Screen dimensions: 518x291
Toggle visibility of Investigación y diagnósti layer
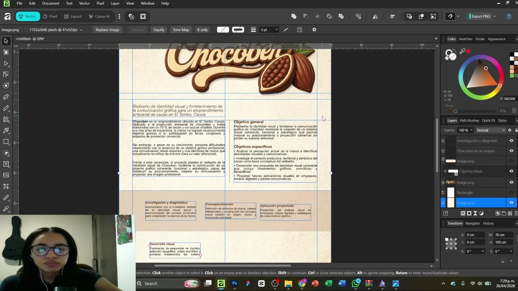pyautogui.click(x=511, y=141)
